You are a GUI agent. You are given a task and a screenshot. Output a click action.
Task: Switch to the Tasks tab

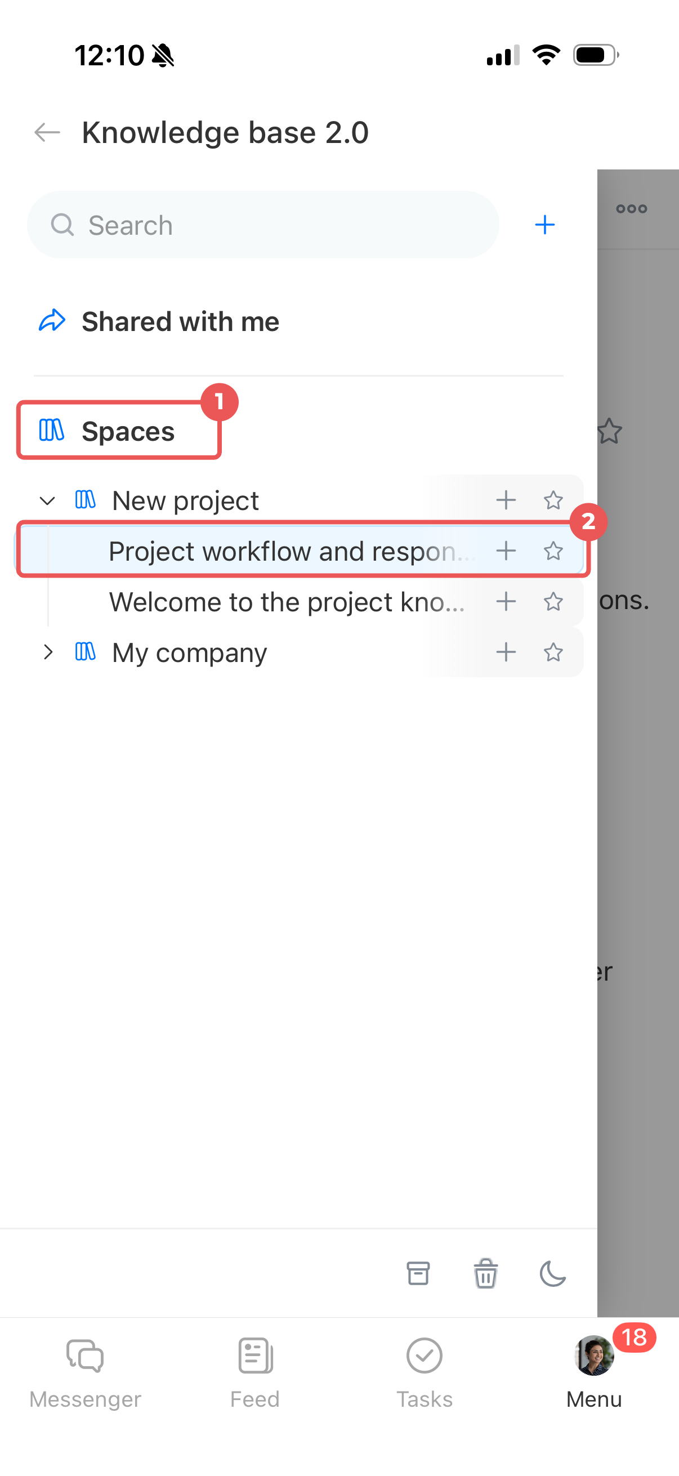click(x=424, y=1372)
